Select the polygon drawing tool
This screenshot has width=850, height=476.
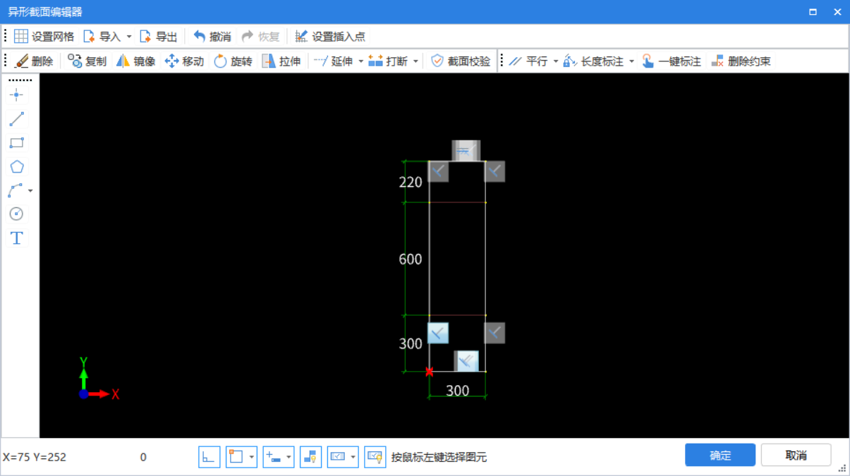point(16,167)
